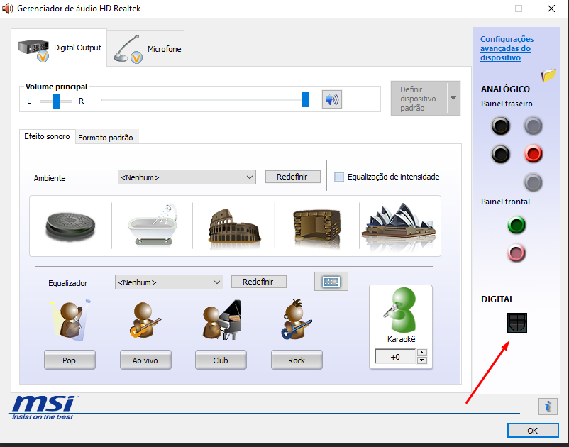Click Definir dispositivo padrão button
Image resolution: width=569 pixels, height=447 pixels.
pyautogui.click(x=419, y=99)
